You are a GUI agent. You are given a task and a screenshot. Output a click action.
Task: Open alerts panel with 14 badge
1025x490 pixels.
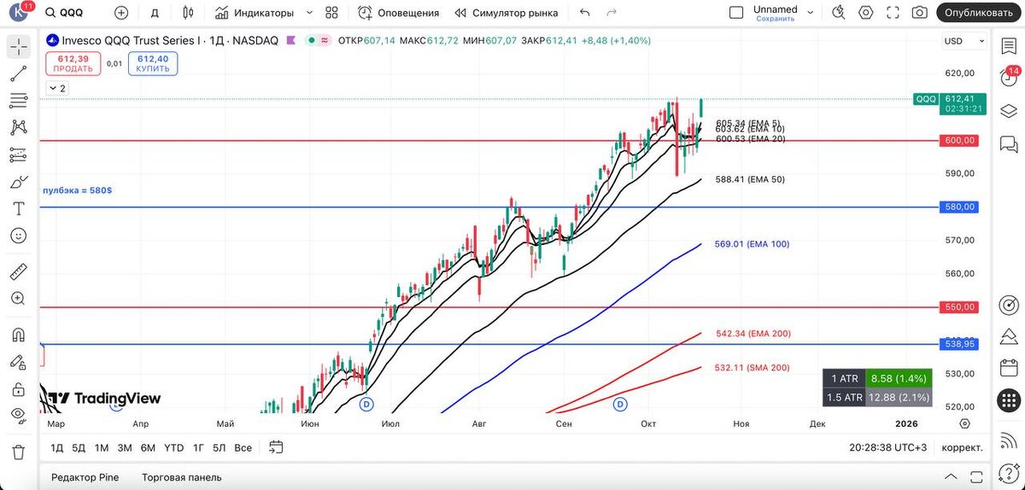pos(1010,78)
